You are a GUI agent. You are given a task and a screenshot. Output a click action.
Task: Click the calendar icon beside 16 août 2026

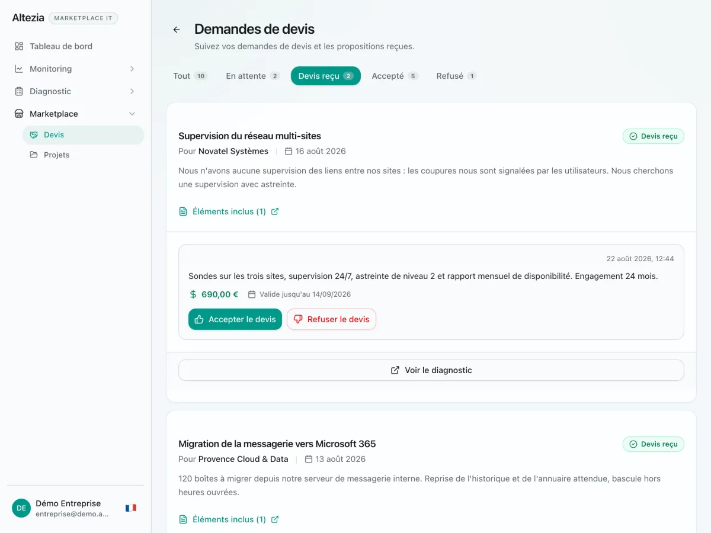289,151
